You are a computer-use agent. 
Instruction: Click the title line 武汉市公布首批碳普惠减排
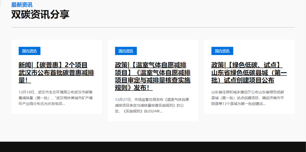(x=56, y=73)
